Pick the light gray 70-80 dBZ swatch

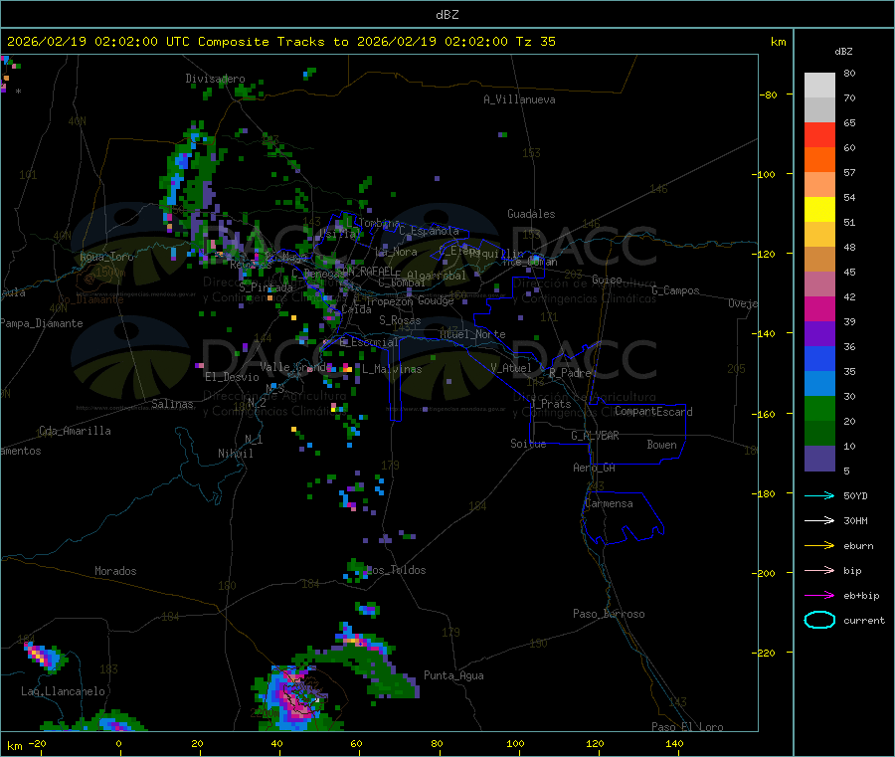[x=819, y=86]
